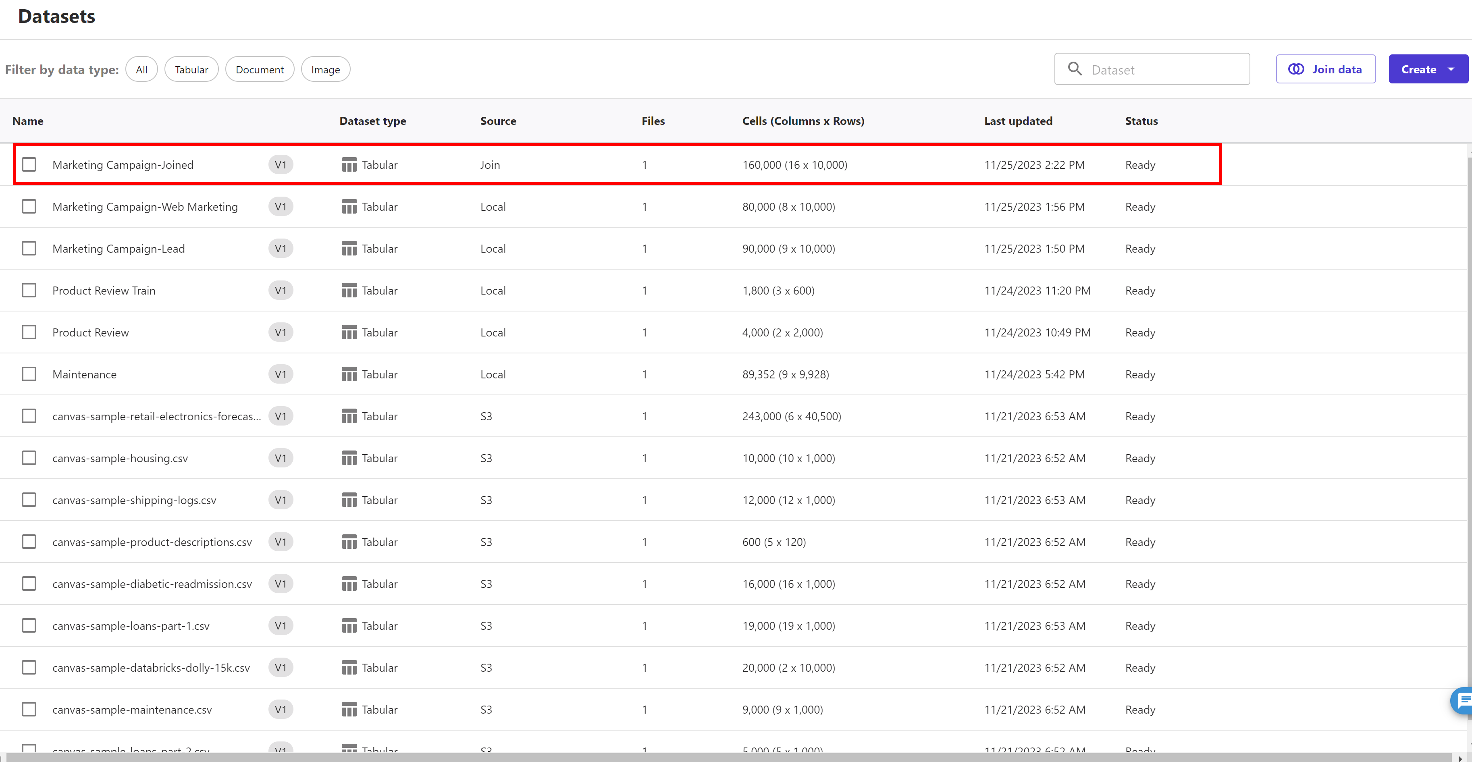Sort by Last updated column header

tap(1018, 121)
